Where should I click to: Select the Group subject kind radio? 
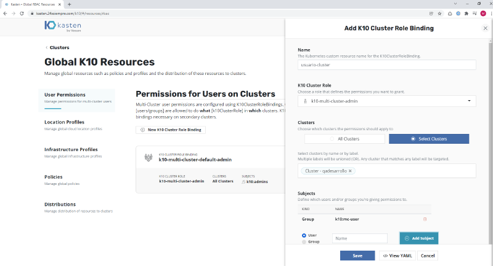(304, 242)
